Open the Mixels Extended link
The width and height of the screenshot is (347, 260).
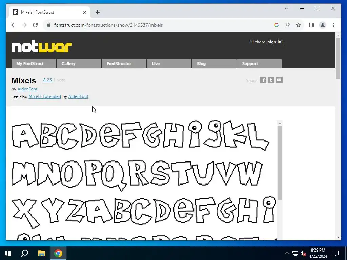click(x=45, y=96)
